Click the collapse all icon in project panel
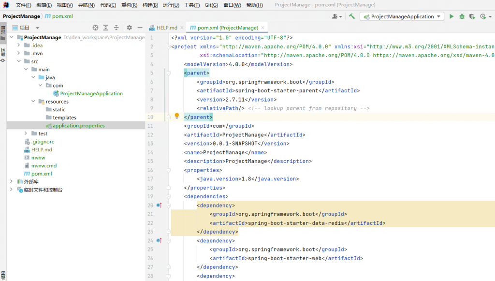 (x=116, y=28)
